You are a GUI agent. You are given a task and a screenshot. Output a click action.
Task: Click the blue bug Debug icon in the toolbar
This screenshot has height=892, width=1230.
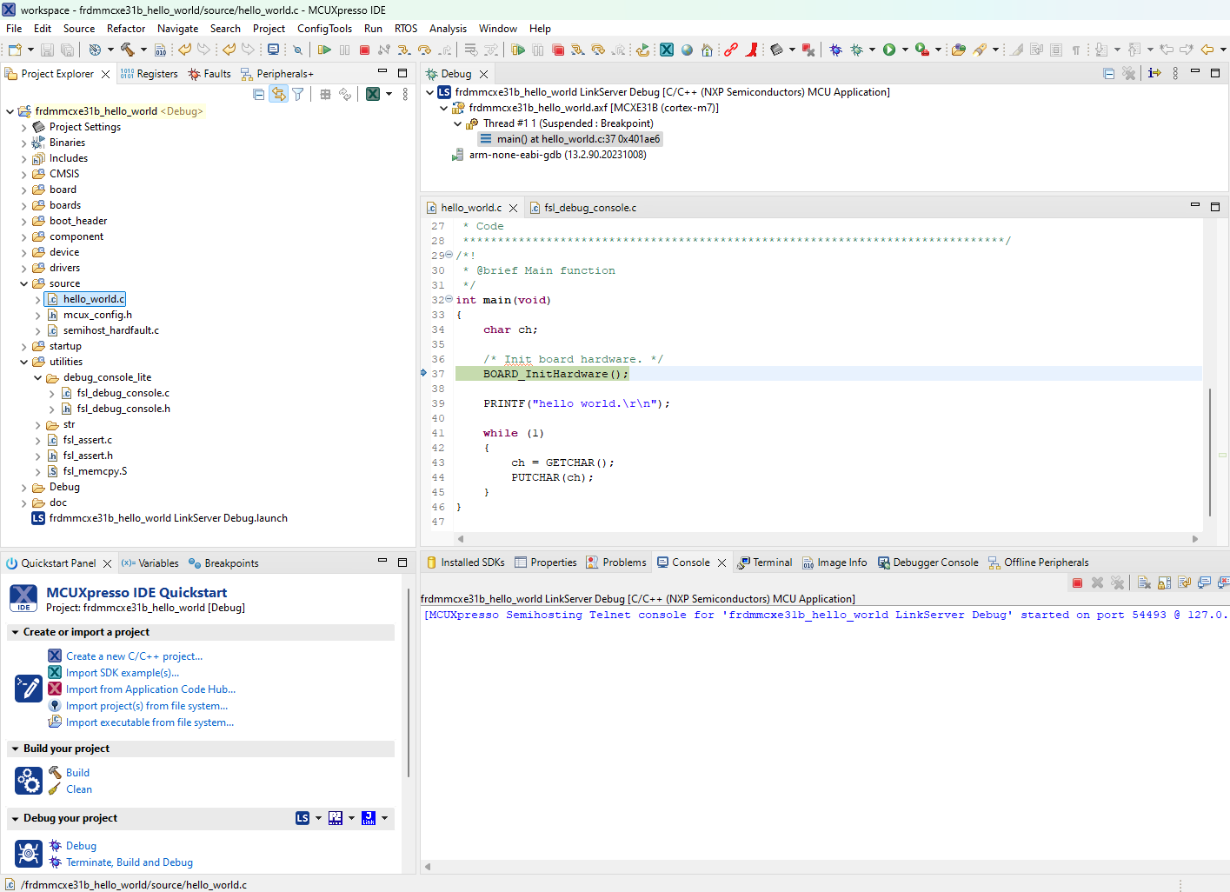[x=835, y=50]
